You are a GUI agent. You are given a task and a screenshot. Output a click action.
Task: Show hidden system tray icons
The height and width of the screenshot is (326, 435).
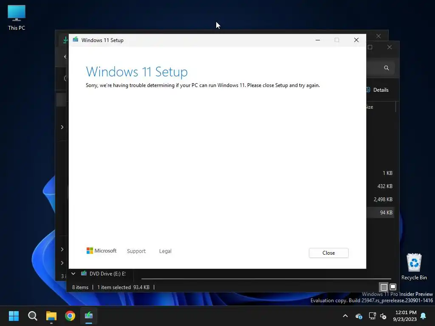(x=345, y=316)
